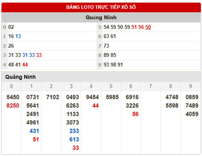
Task: Click the red result 8250
Action: point(13,106)
